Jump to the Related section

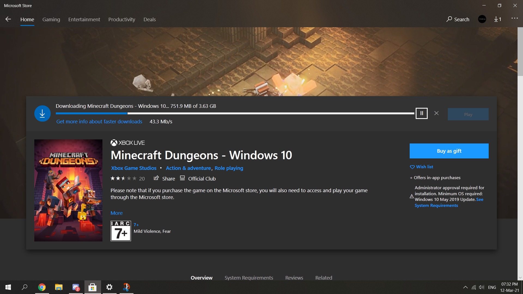coord(324,278)
